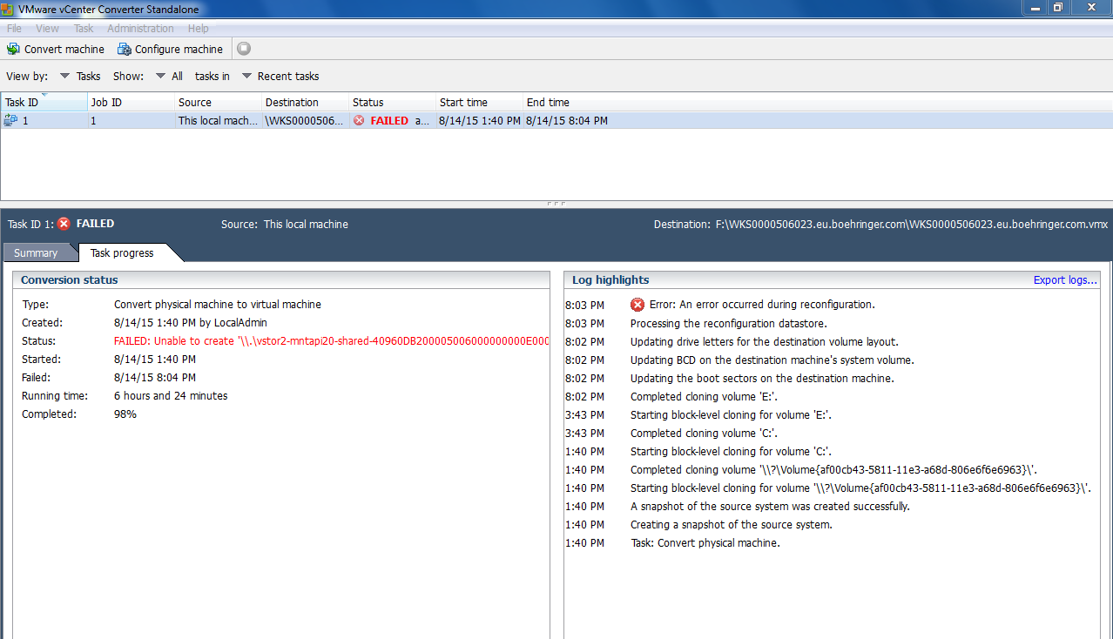Click the error icon in Log highlights
The image size is (1113, 639).
(637, 305)
